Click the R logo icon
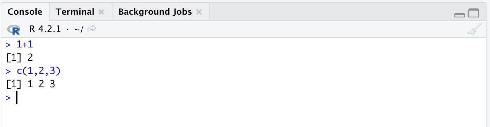The height and width of the screenshot is (127, 490). pos(14,30)
